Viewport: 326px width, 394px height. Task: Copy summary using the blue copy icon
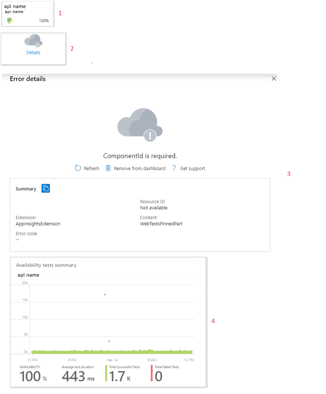[x=46, y=188]
